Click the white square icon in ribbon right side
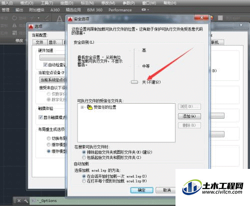 (220, 18)
